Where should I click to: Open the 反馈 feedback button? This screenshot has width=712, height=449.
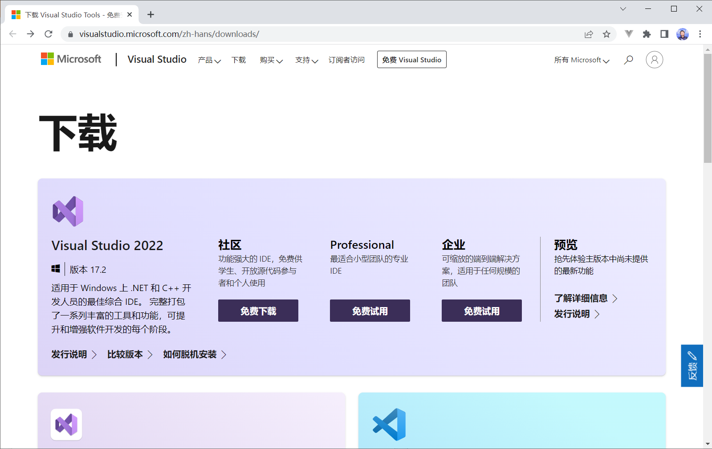click(x=692, y=366)
